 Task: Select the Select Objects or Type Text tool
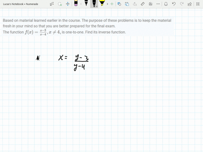tap(52, 4)
